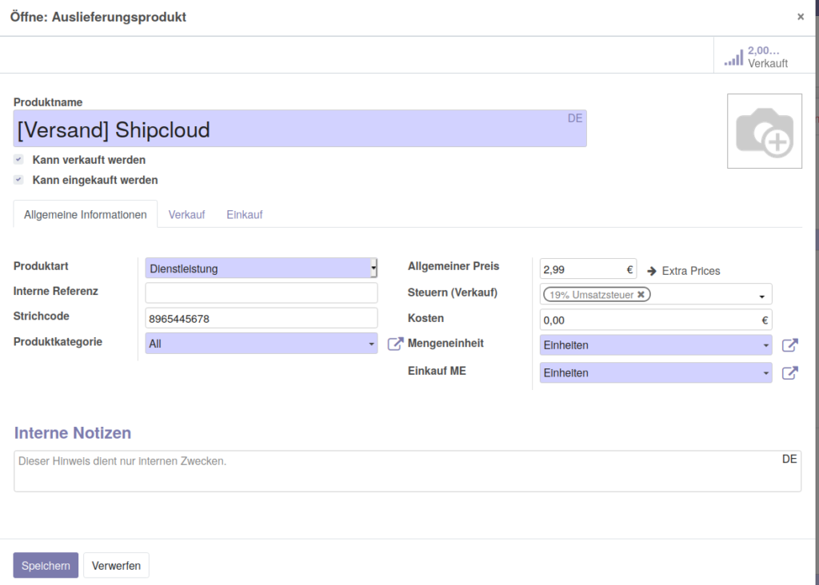Click the Verwerfen button
Image resolution: width=819 pixels, height=585 pixels.
pyautogui.click(x=116, y=565)
